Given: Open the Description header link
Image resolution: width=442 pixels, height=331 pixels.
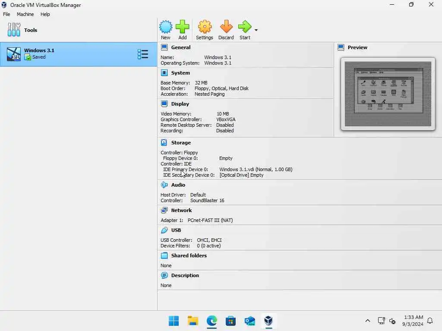Looking at the screenshot, I should click(185, 275).
